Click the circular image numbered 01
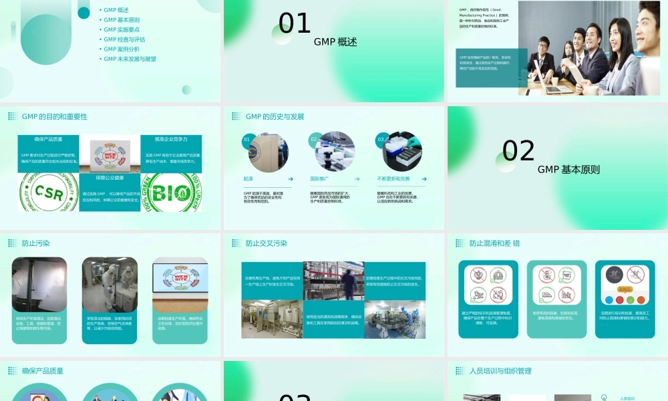Screen dimensions: 668x401 click(268, 152)
